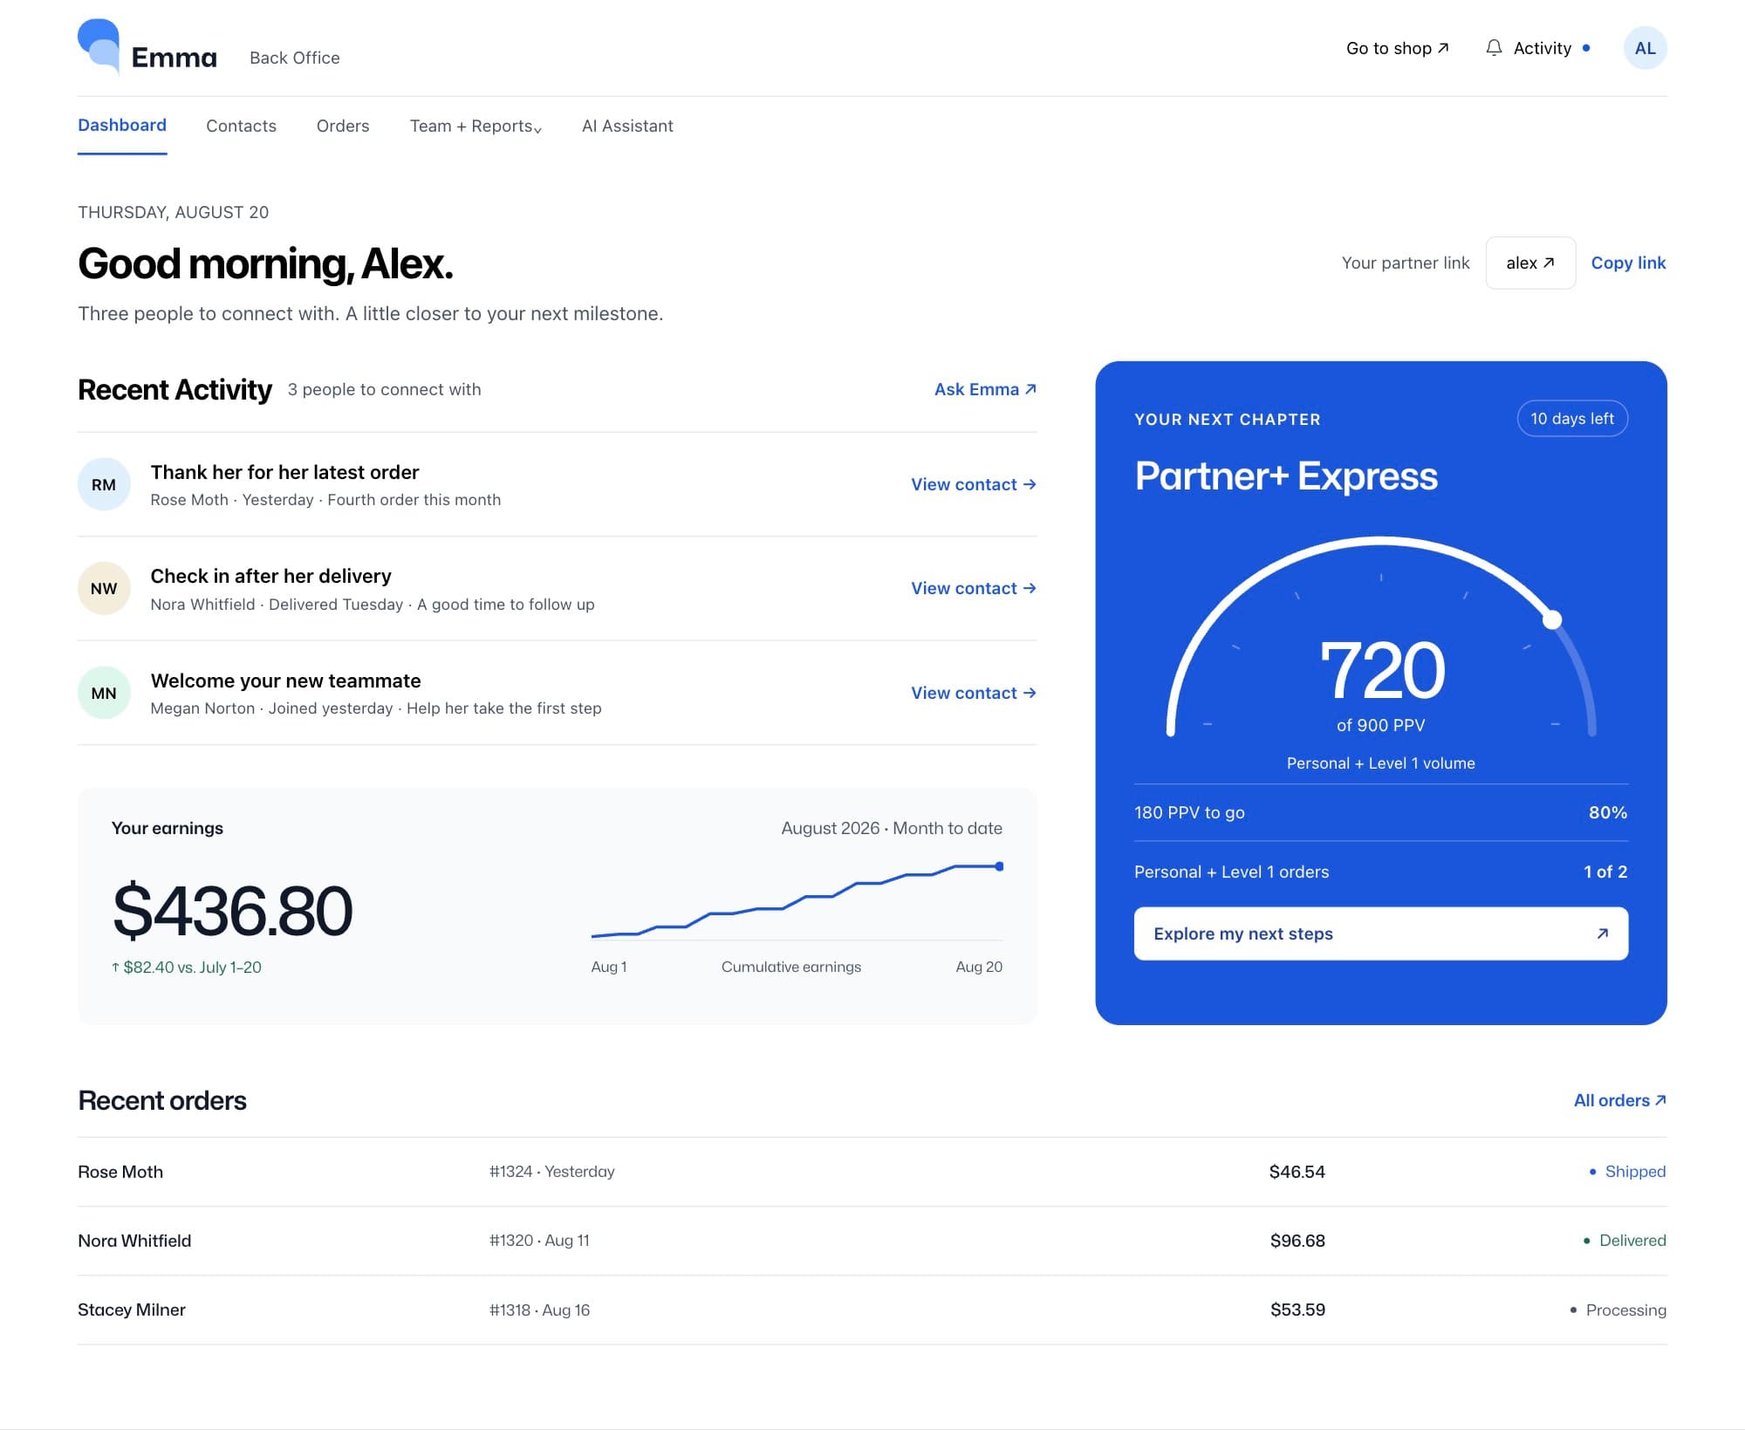The image size is (1745, 1430).
Task: View contact for Megan Norton activity
Action: 974,693
